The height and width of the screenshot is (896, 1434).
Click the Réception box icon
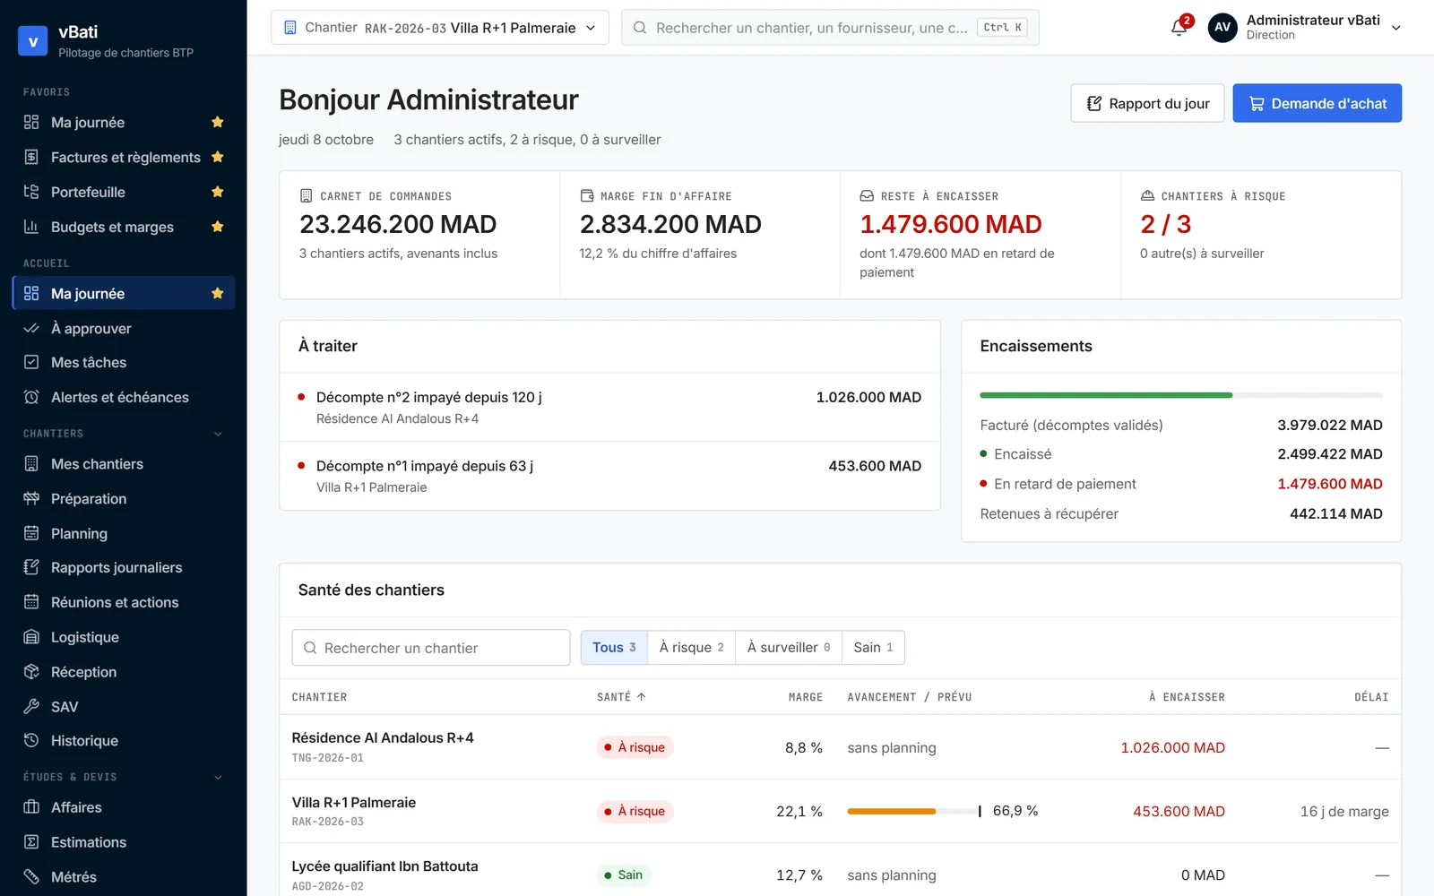click(31, 672)
